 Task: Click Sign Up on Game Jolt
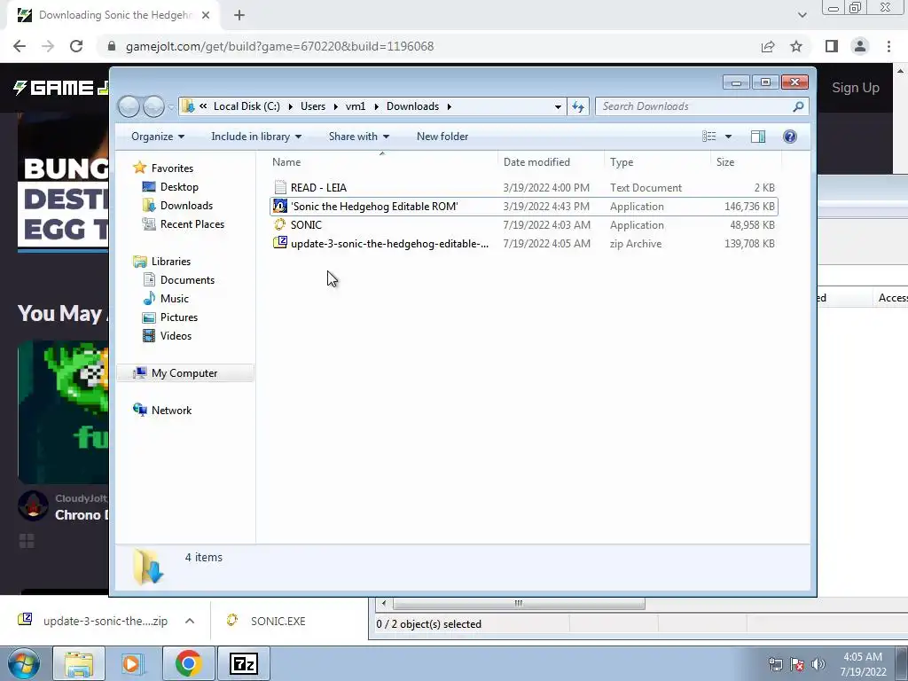[x=856, y=88]
